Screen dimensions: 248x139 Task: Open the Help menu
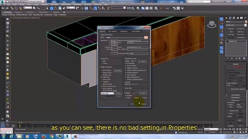point(106,4)
